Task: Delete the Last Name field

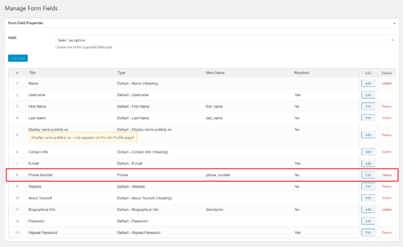Action: tap(386, 118)
